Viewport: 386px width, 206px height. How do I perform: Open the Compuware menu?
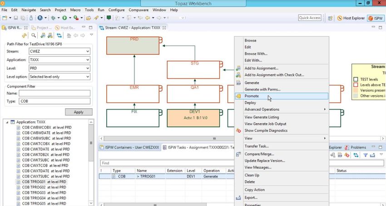click(x=139, y=10)
